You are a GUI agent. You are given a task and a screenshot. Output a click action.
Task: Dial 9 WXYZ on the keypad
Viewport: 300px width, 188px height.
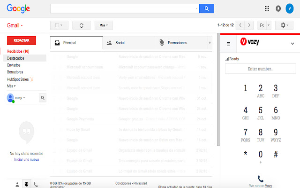point(276,135)
